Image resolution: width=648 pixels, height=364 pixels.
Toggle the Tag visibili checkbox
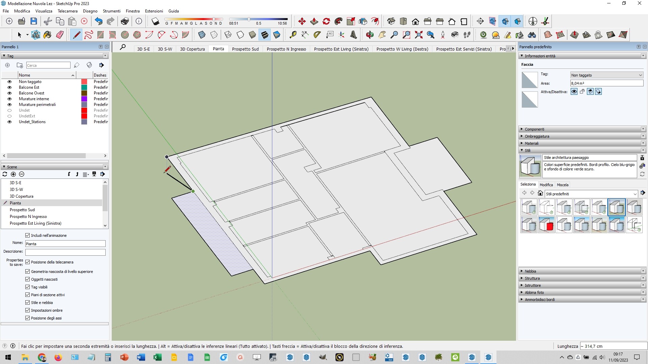coord(28,287)
